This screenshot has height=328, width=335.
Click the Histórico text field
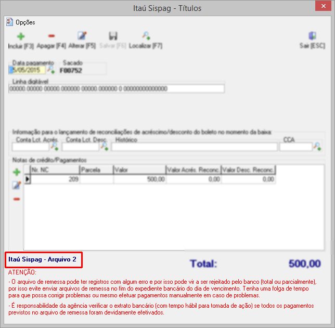click(195, 147)
